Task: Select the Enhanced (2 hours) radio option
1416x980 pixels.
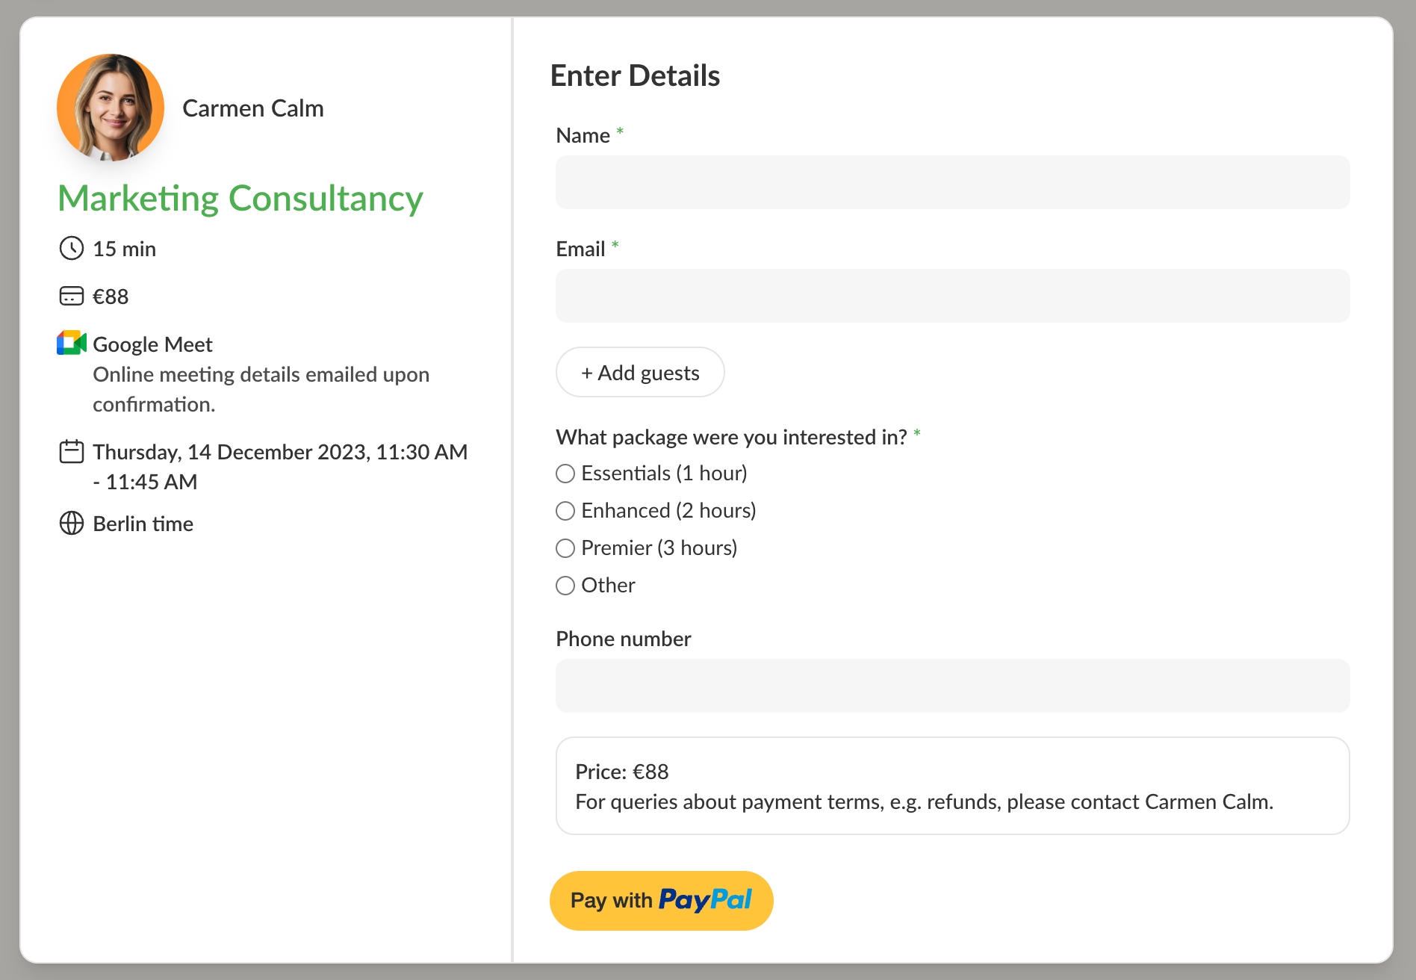Action: [x=565, y=511]
